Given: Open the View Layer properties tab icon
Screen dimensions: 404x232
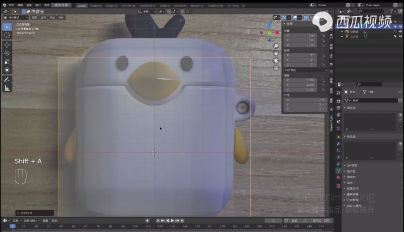Looking at the screenshot, I should click(x=339, y=115).
